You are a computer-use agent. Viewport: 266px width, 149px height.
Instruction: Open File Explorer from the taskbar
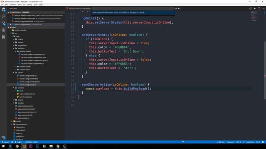tap(51, 146)
